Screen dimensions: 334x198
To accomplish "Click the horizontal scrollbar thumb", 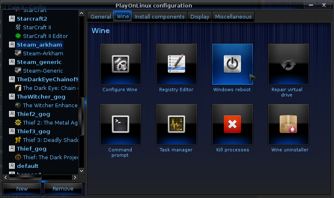I will (25, 177).
